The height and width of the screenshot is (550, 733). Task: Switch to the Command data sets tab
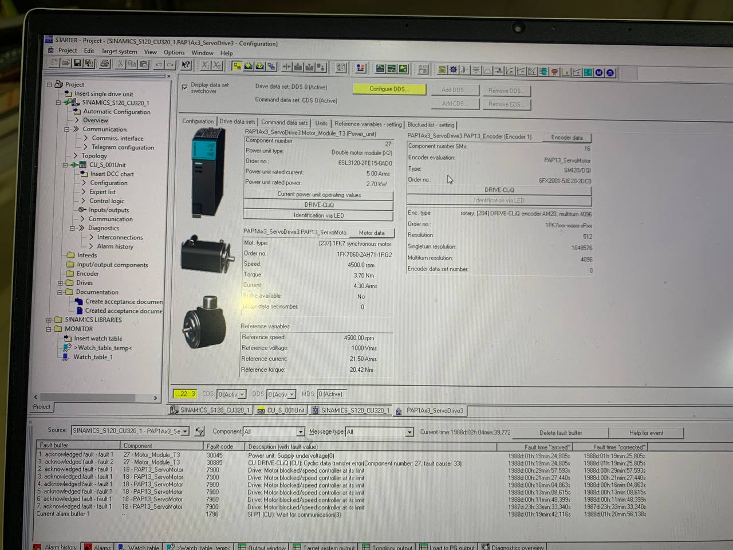[284, 122]
